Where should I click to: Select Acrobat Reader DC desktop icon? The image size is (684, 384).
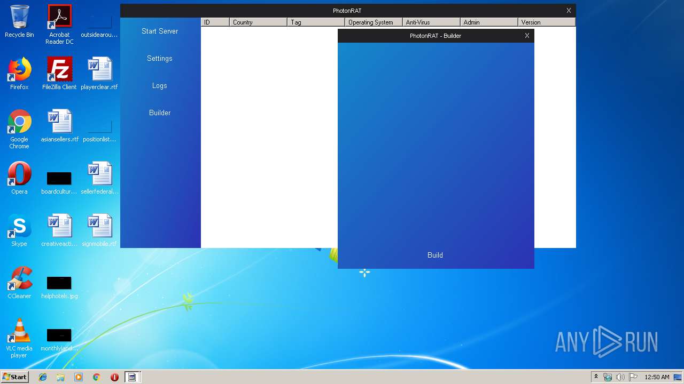tap(59, 25)
